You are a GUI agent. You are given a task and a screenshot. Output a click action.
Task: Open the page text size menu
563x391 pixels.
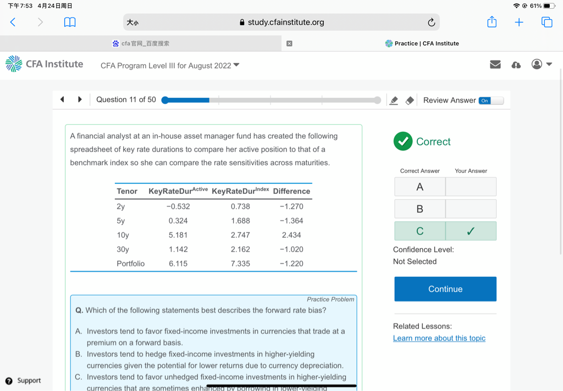(133, 23)
